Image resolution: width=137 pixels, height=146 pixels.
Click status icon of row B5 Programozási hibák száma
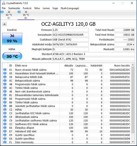click(5, 99)
